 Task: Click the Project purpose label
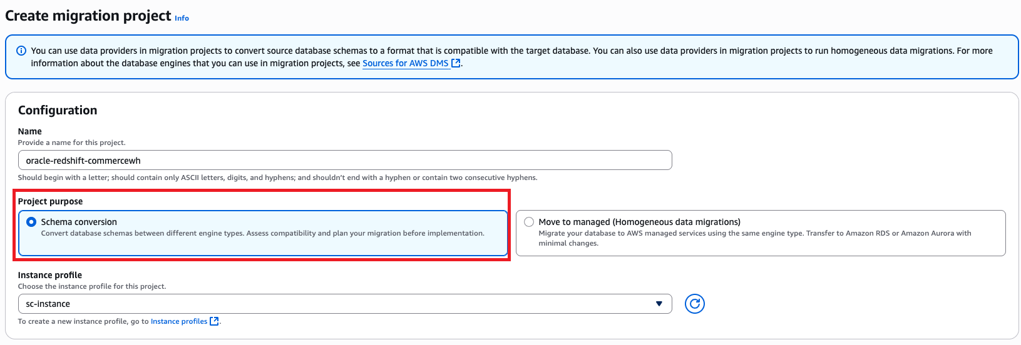point(50,201)
